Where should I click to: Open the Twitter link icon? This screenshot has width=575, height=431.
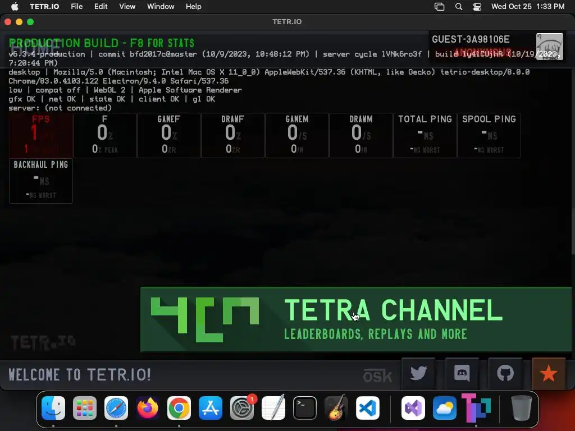point(418,373)
